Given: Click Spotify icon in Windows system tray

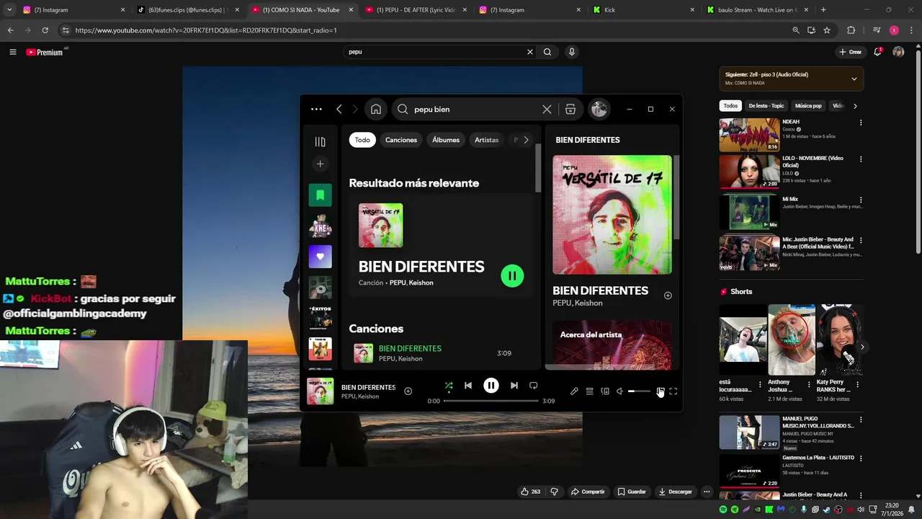Looking at the screenshot, I should point(723,510).
